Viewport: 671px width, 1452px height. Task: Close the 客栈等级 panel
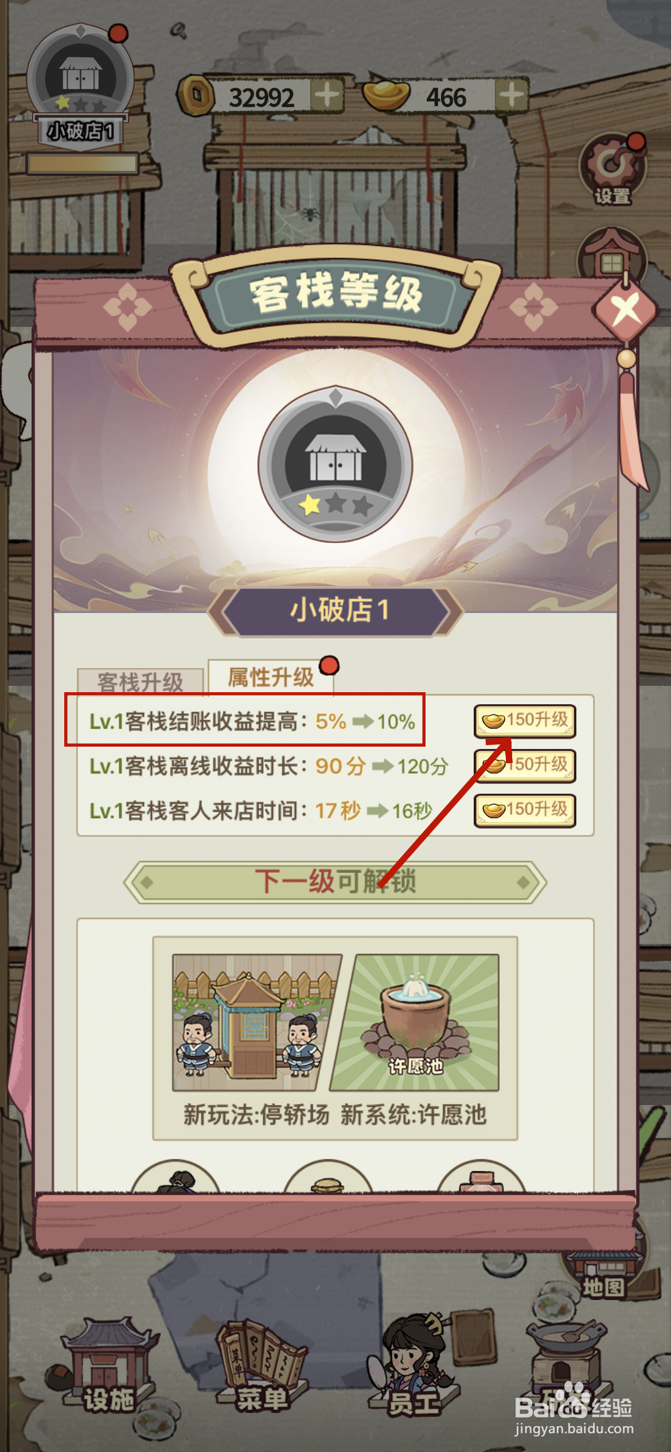coord(626,310)
